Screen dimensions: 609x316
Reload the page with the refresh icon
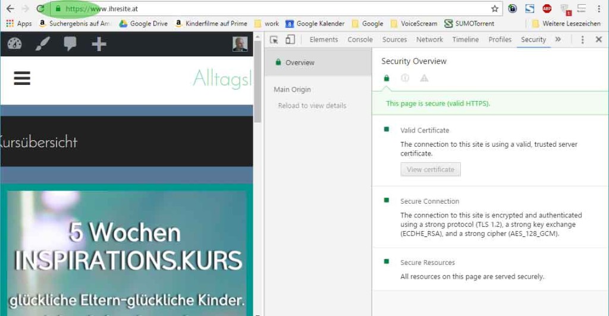pyautogui.click(x=40, y=8)
